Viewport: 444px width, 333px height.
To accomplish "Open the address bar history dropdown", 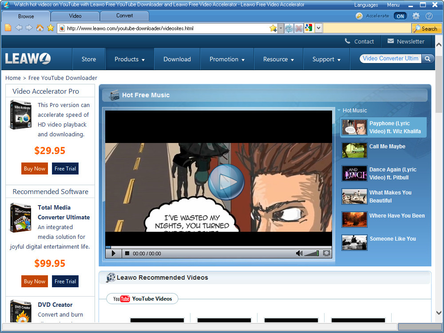I will point(281,28).
